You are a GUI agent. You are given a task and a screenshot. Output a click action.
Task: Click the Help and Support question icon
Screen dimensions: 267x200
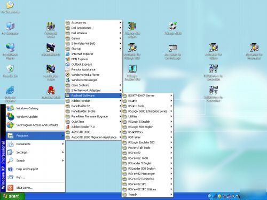[x=10, y=169]
